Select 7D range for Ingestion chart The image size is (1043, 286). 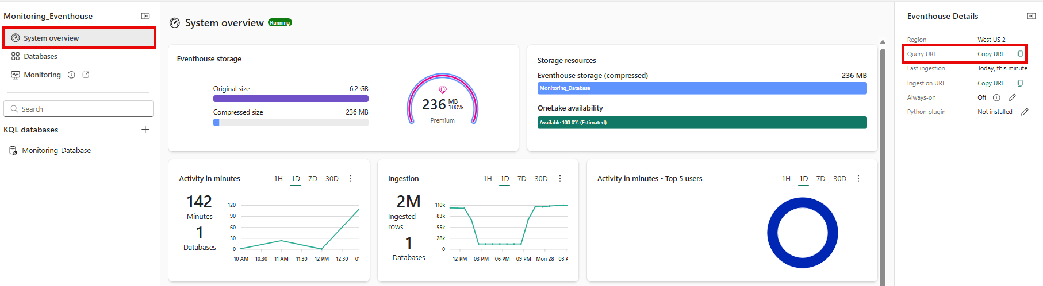click(521, 179)
